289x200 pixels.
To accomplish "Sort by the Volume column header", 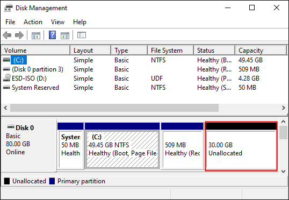I will (x=35, y=50).
